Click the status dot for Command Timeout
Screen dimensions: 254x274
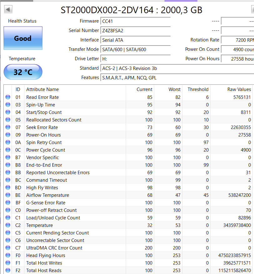click(x=8, y=180)
